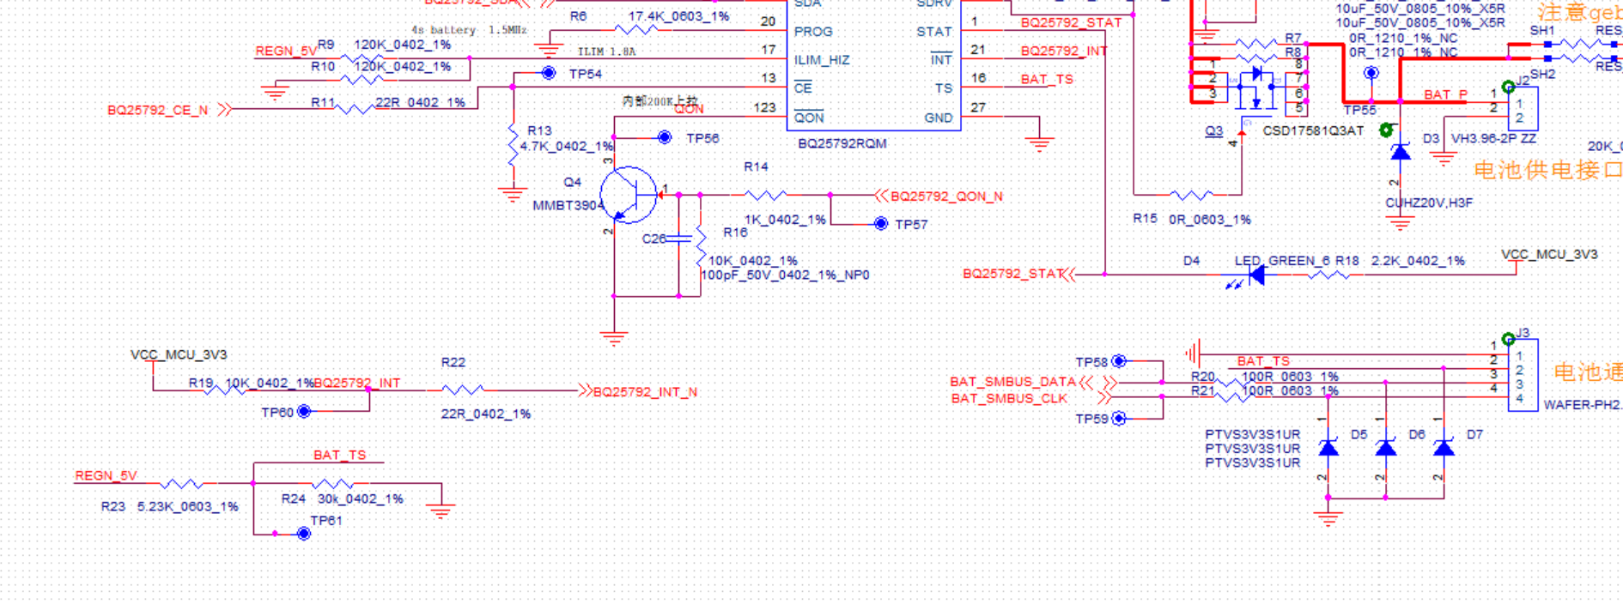Click the 17.4K_0603_1% value of R6

[x=678, y=16]
